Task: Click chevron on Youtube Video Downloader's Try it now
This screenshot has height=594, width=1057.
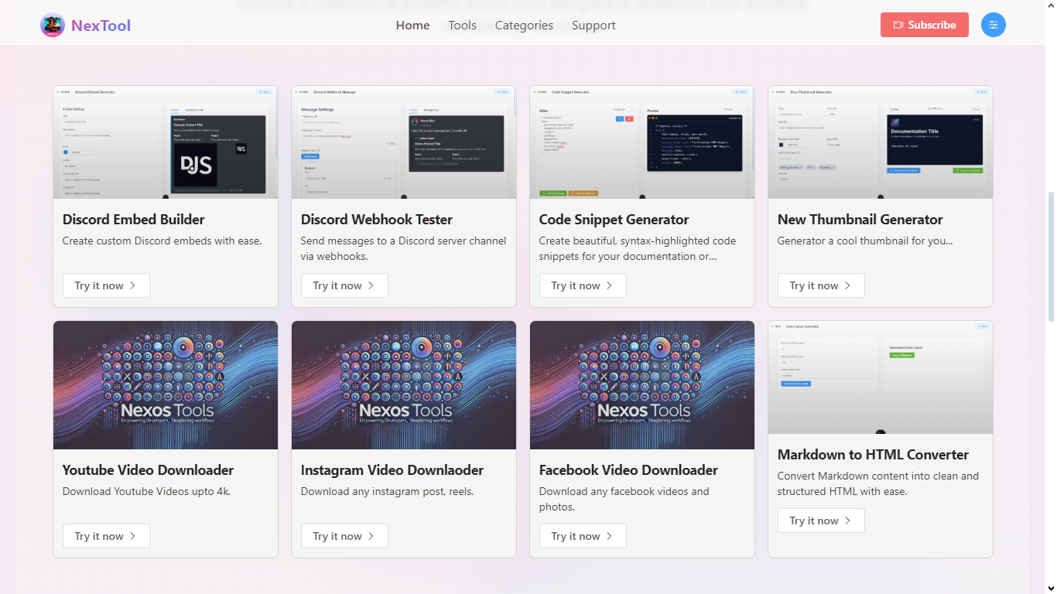Action: (x=133, y=536)
